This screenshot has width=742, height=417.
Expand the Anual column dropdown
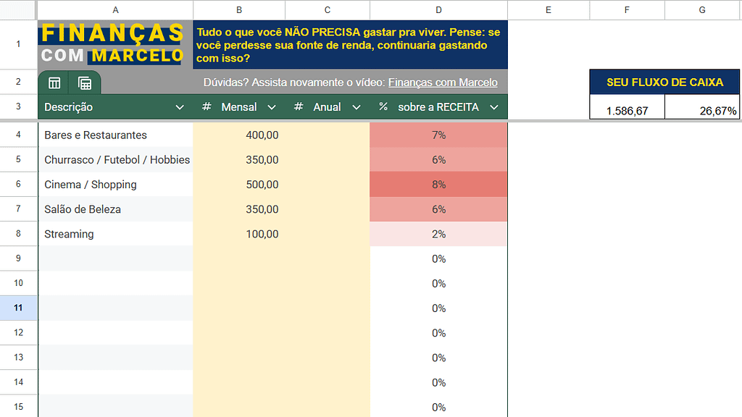coord(356,107)
